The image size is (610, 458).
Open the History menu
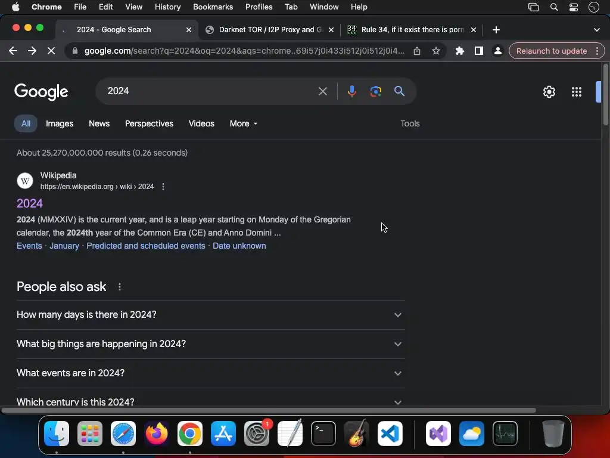click(167, 7)
